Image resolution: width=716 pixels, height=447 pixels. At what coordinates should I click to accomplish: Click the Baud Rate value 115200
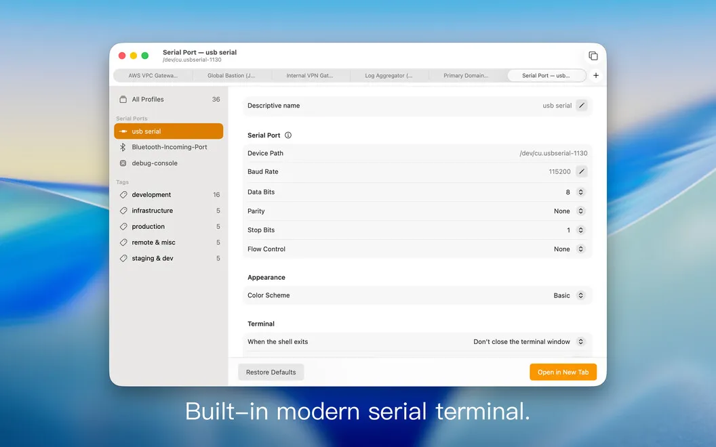coord(560,171)
